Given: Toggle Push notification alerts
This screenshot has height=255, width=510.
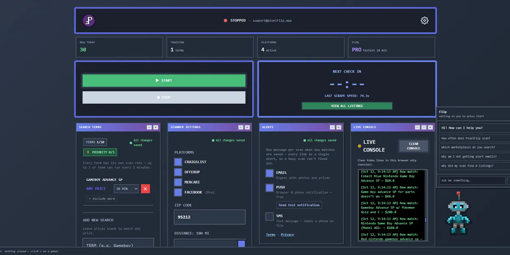Looking at the screenshot, I should click(x=269, y=188).
